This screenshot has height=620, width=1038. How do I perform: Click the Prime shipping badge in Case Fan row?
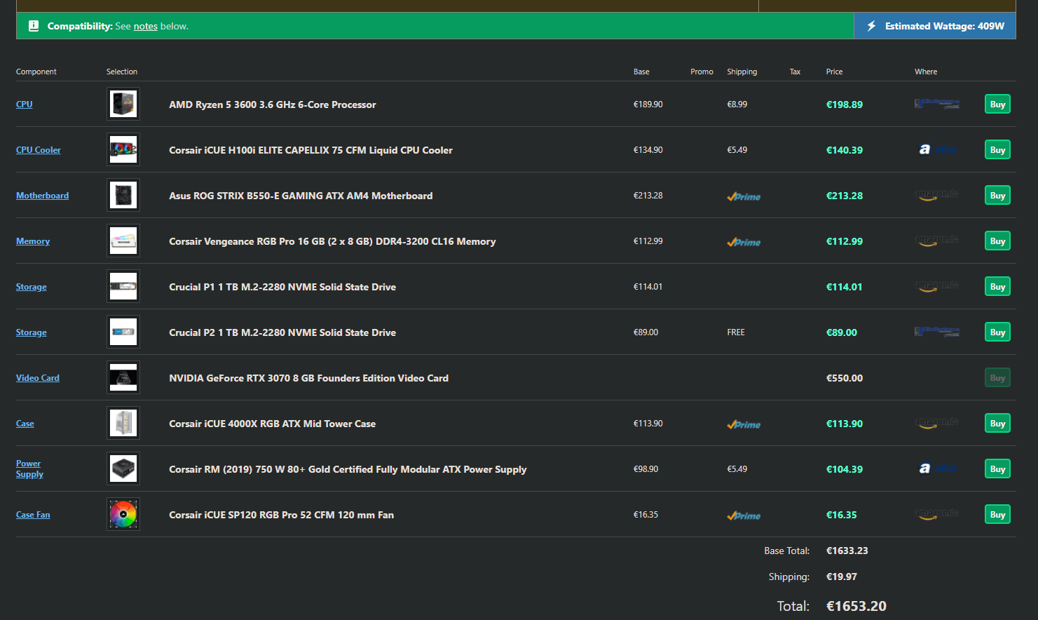[x=744, y=515]
